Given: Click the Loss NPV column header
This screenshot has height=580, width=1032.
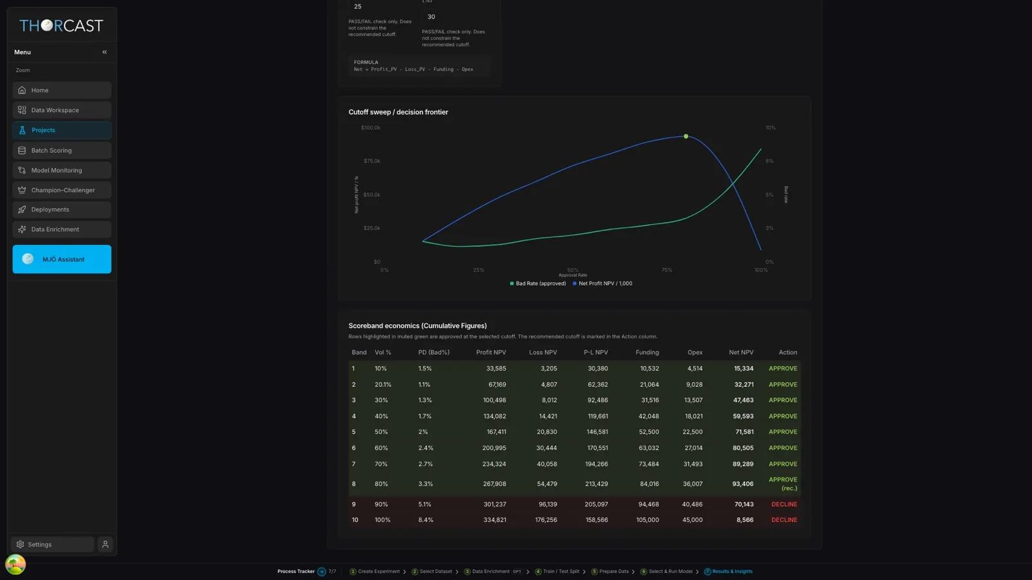Looking at the screenshot, I should point(543,353).
